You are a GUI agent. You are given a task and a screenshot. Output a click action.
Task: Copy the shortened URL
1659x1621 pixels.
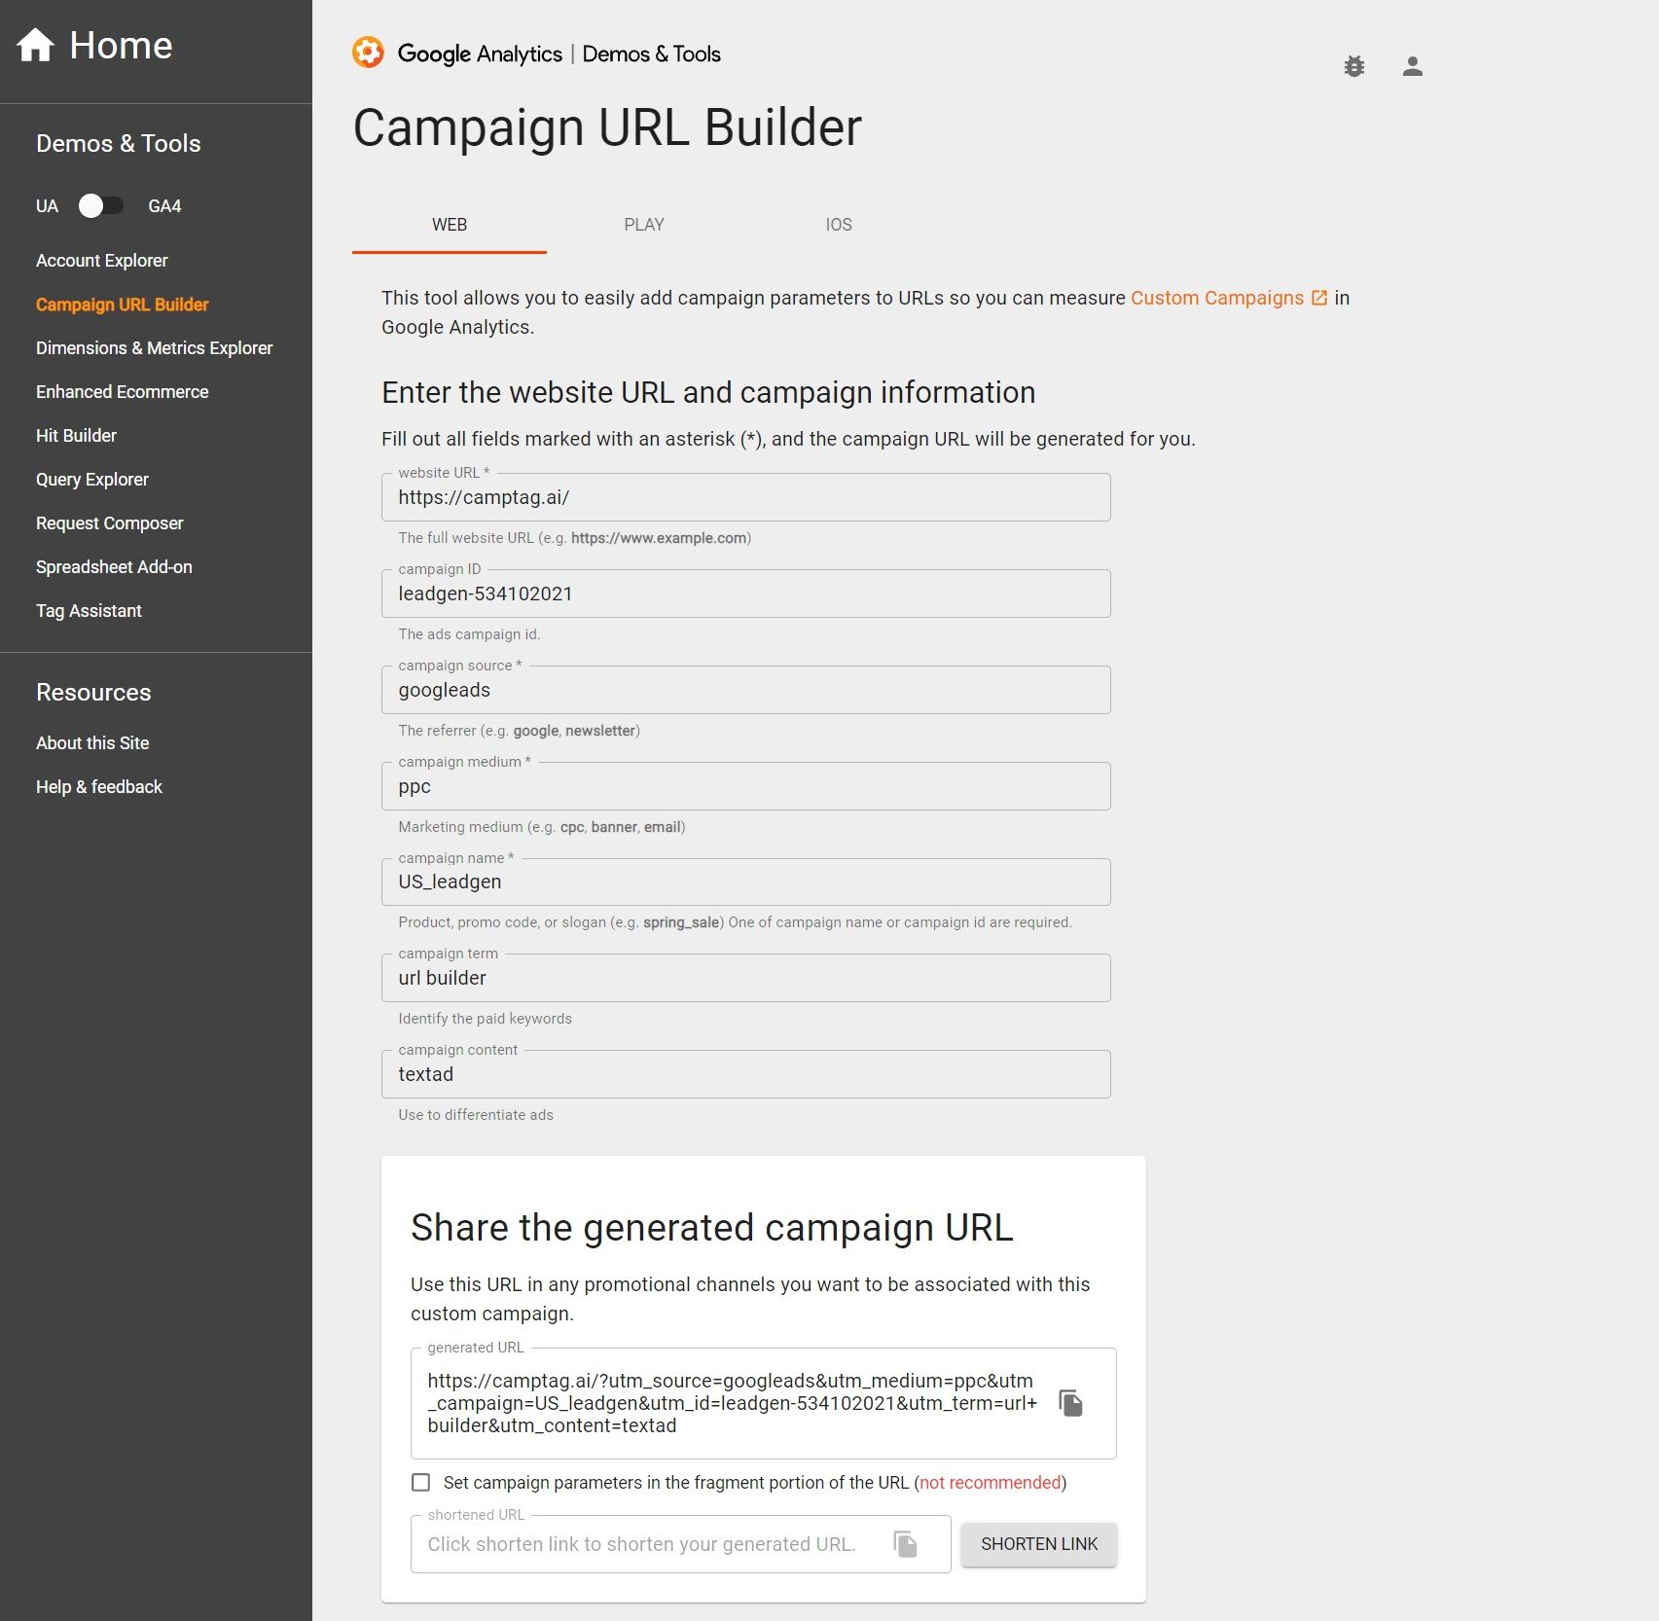point(906,1544)
